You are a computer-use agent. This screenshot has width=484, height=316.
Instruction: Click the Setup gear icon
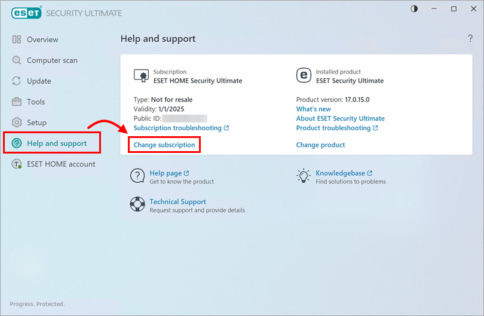click(x=17, y=122)
